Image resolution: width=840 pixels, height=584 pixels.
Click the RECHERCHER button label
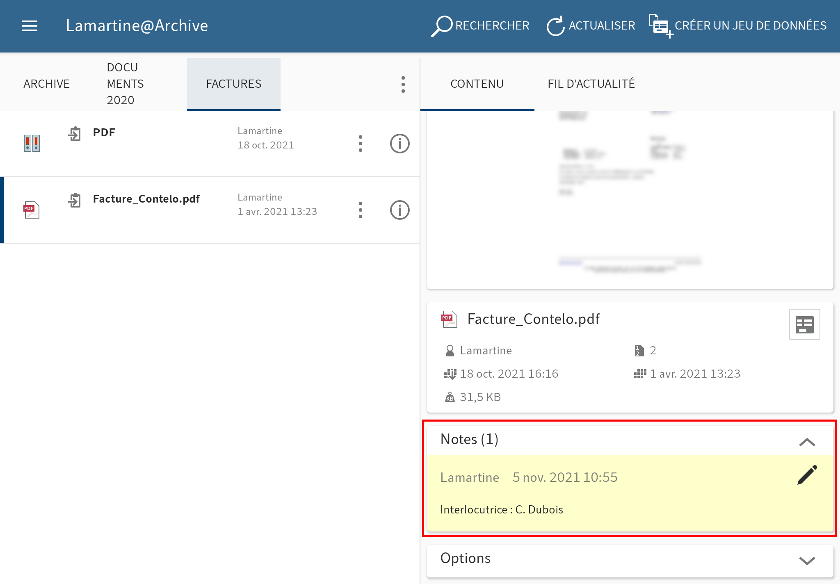pyautogui.click(x=492, y=26)
